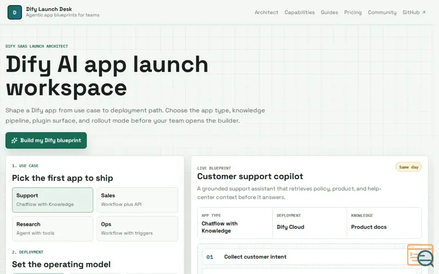Open the GitHub external link
439x274 pixels.
coord(414,12)
